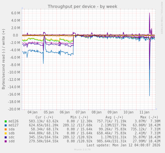
Task: Click the '10 Jan' x-axis label
Action: tap(128, 112)
